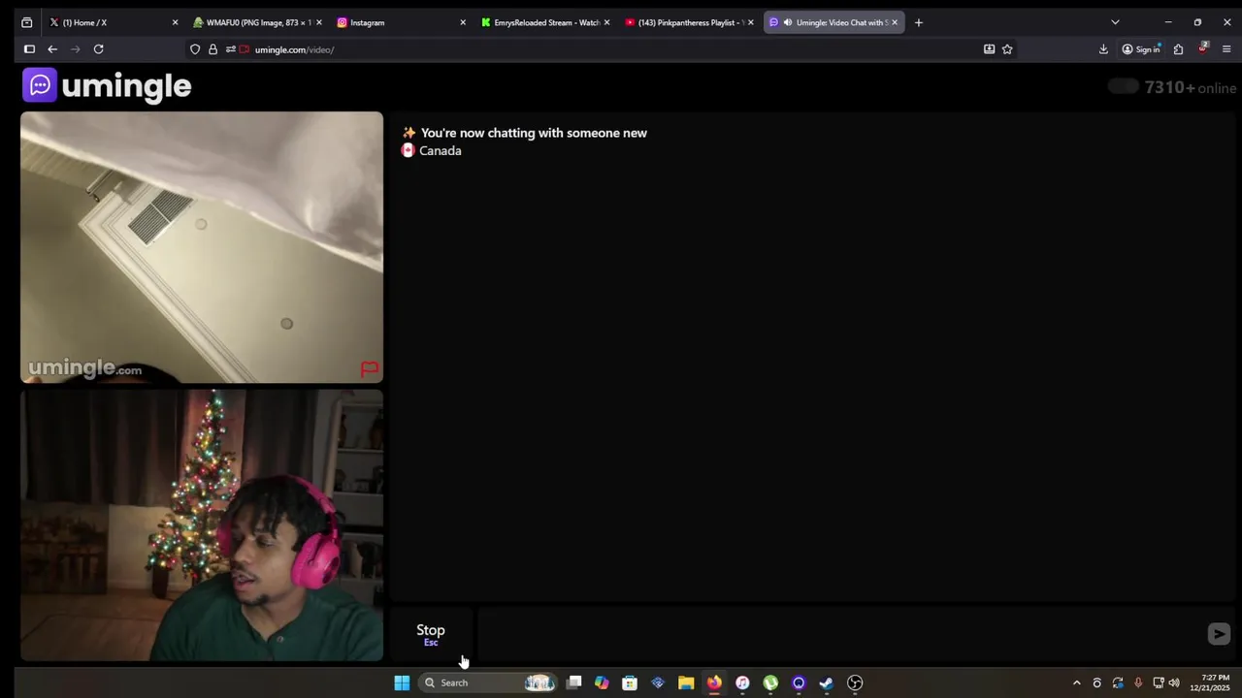Screen dimensions: 1242x698
Task: Open the Firefox View icon
Action: coord(26,22)
